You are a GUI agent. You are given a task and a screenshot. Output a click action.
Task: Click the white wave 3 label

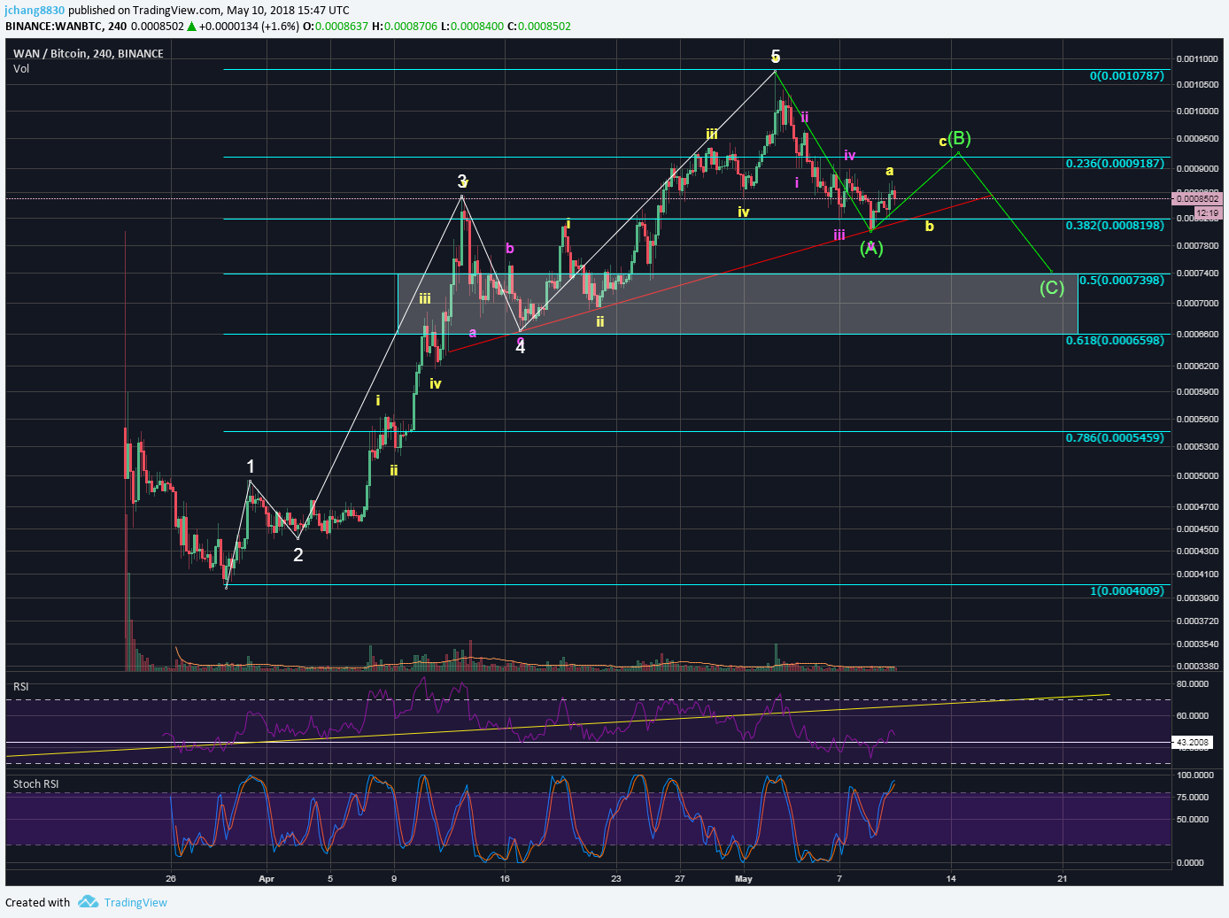point(462,181)
